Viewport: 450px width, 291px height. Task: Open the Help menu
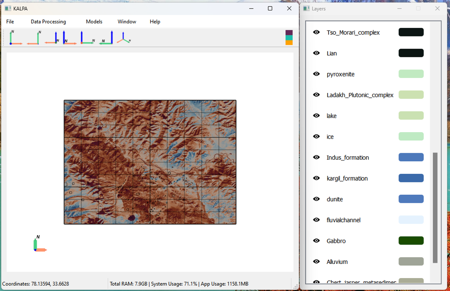[155, 21]
